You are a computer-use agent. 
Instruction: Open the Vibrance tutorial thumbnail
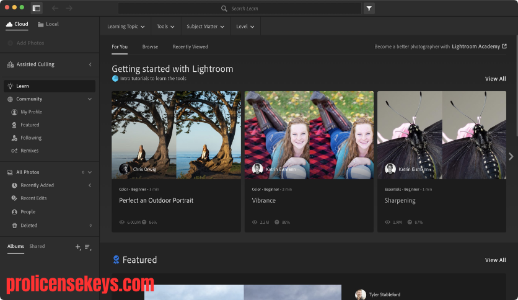pos(309,135)
